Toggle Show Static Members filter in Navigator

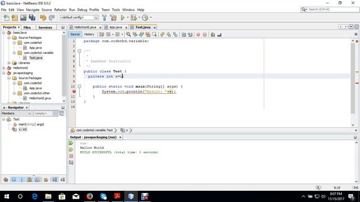[x=22, y=180]
